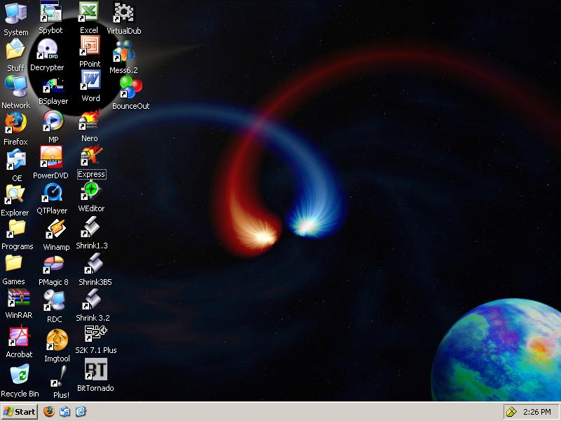Click Outlook Express quick launch icon
Viewport: 561px width, 421px height.
[65, 412]
